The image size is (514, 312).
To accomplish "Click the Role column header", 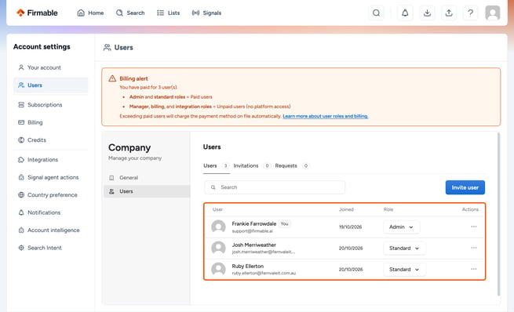I will tap(388, 209).
